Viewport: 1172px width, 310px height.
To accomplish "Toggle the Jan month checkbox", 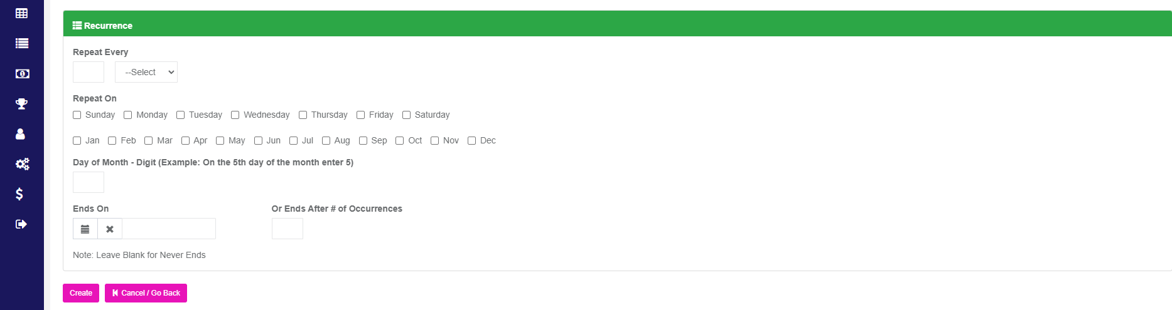I will pos(77,140).
